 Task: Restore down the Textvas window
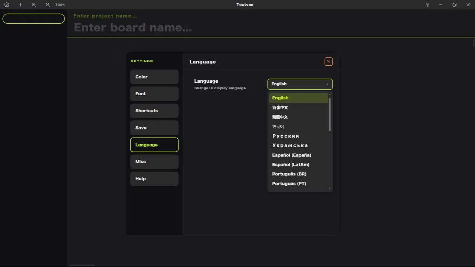[454, 5]
